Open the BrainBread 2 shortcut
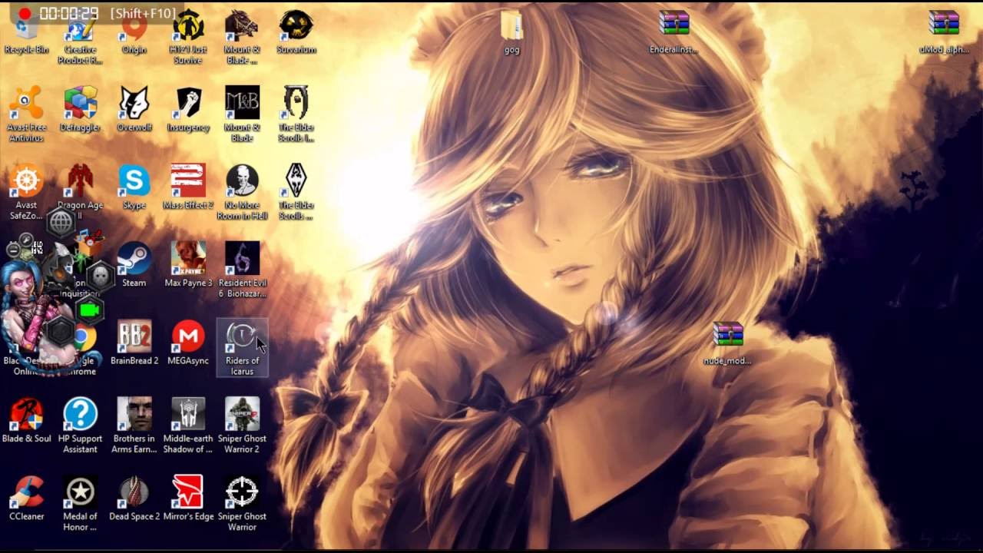This screenshot has width=983, height=553. click(x=134, y=343)
